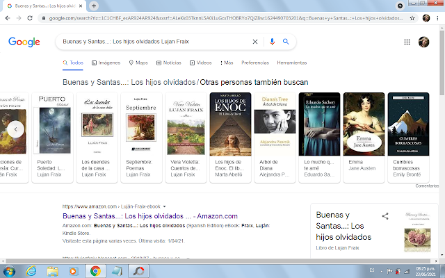445x278 pixels.
Task: Open the Los duendes de la casa card
Action: click(97, 138)
